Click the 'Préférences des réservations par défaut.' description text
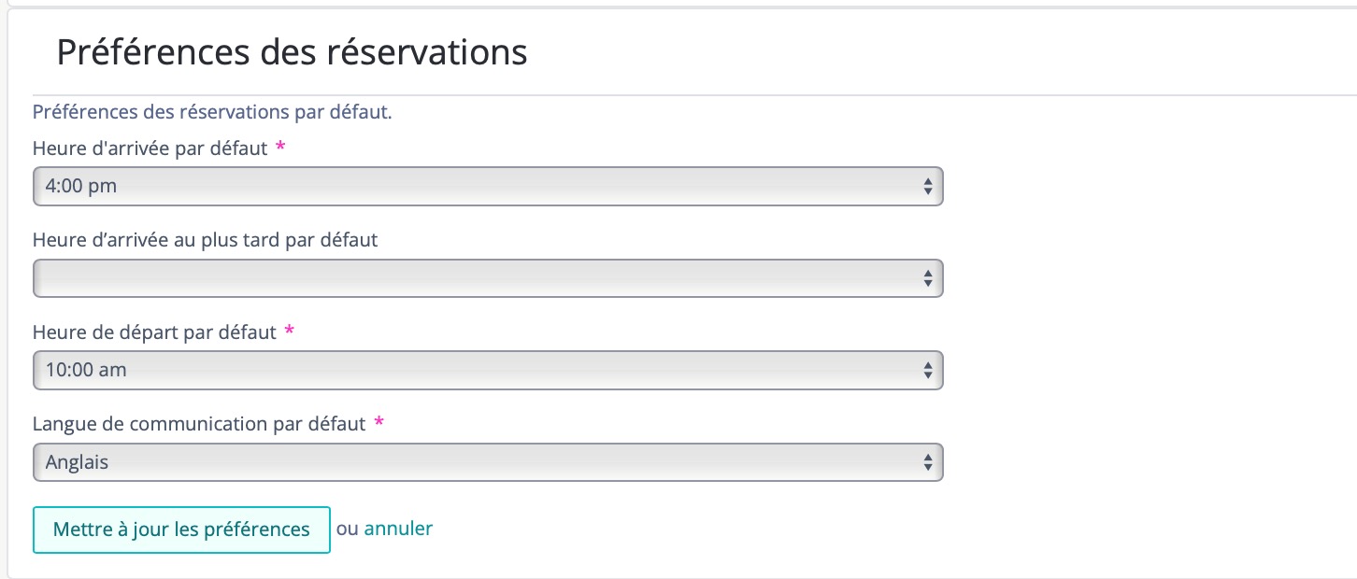This screenshot has width=1357, height=579. coord(212,113)
